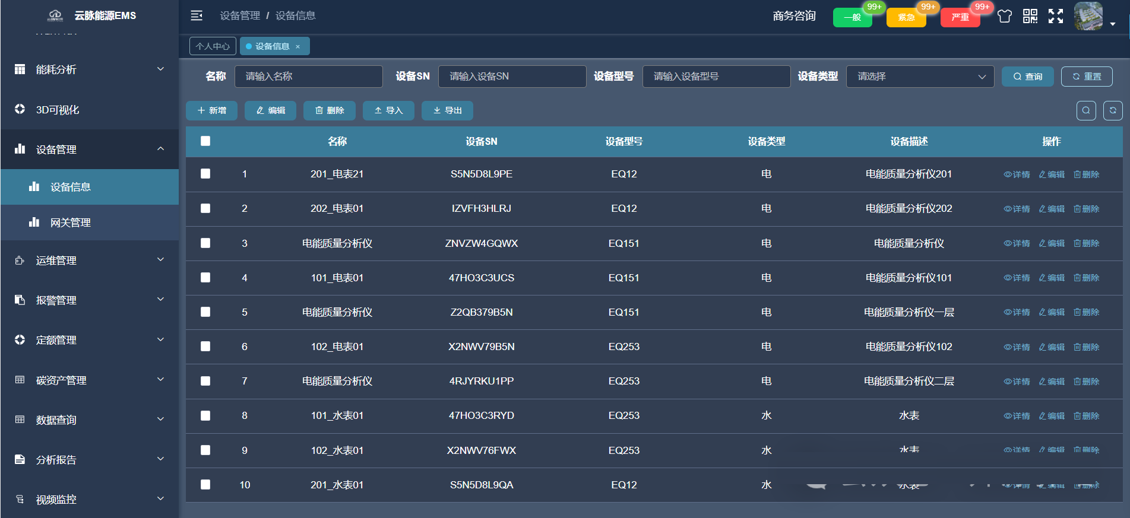Image resolution: width=1130 pixels, height=518 pixels.
Task: Select all rows with the header checkbox
Action: 205,141
